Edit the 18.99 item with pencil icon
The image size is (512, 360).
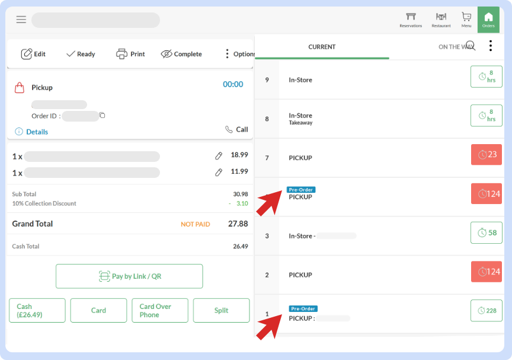(219, 156)
